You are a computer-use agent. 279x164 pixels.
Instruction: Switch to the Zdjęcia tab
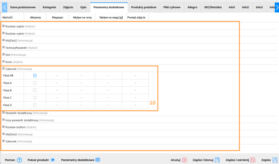point(68,7)
